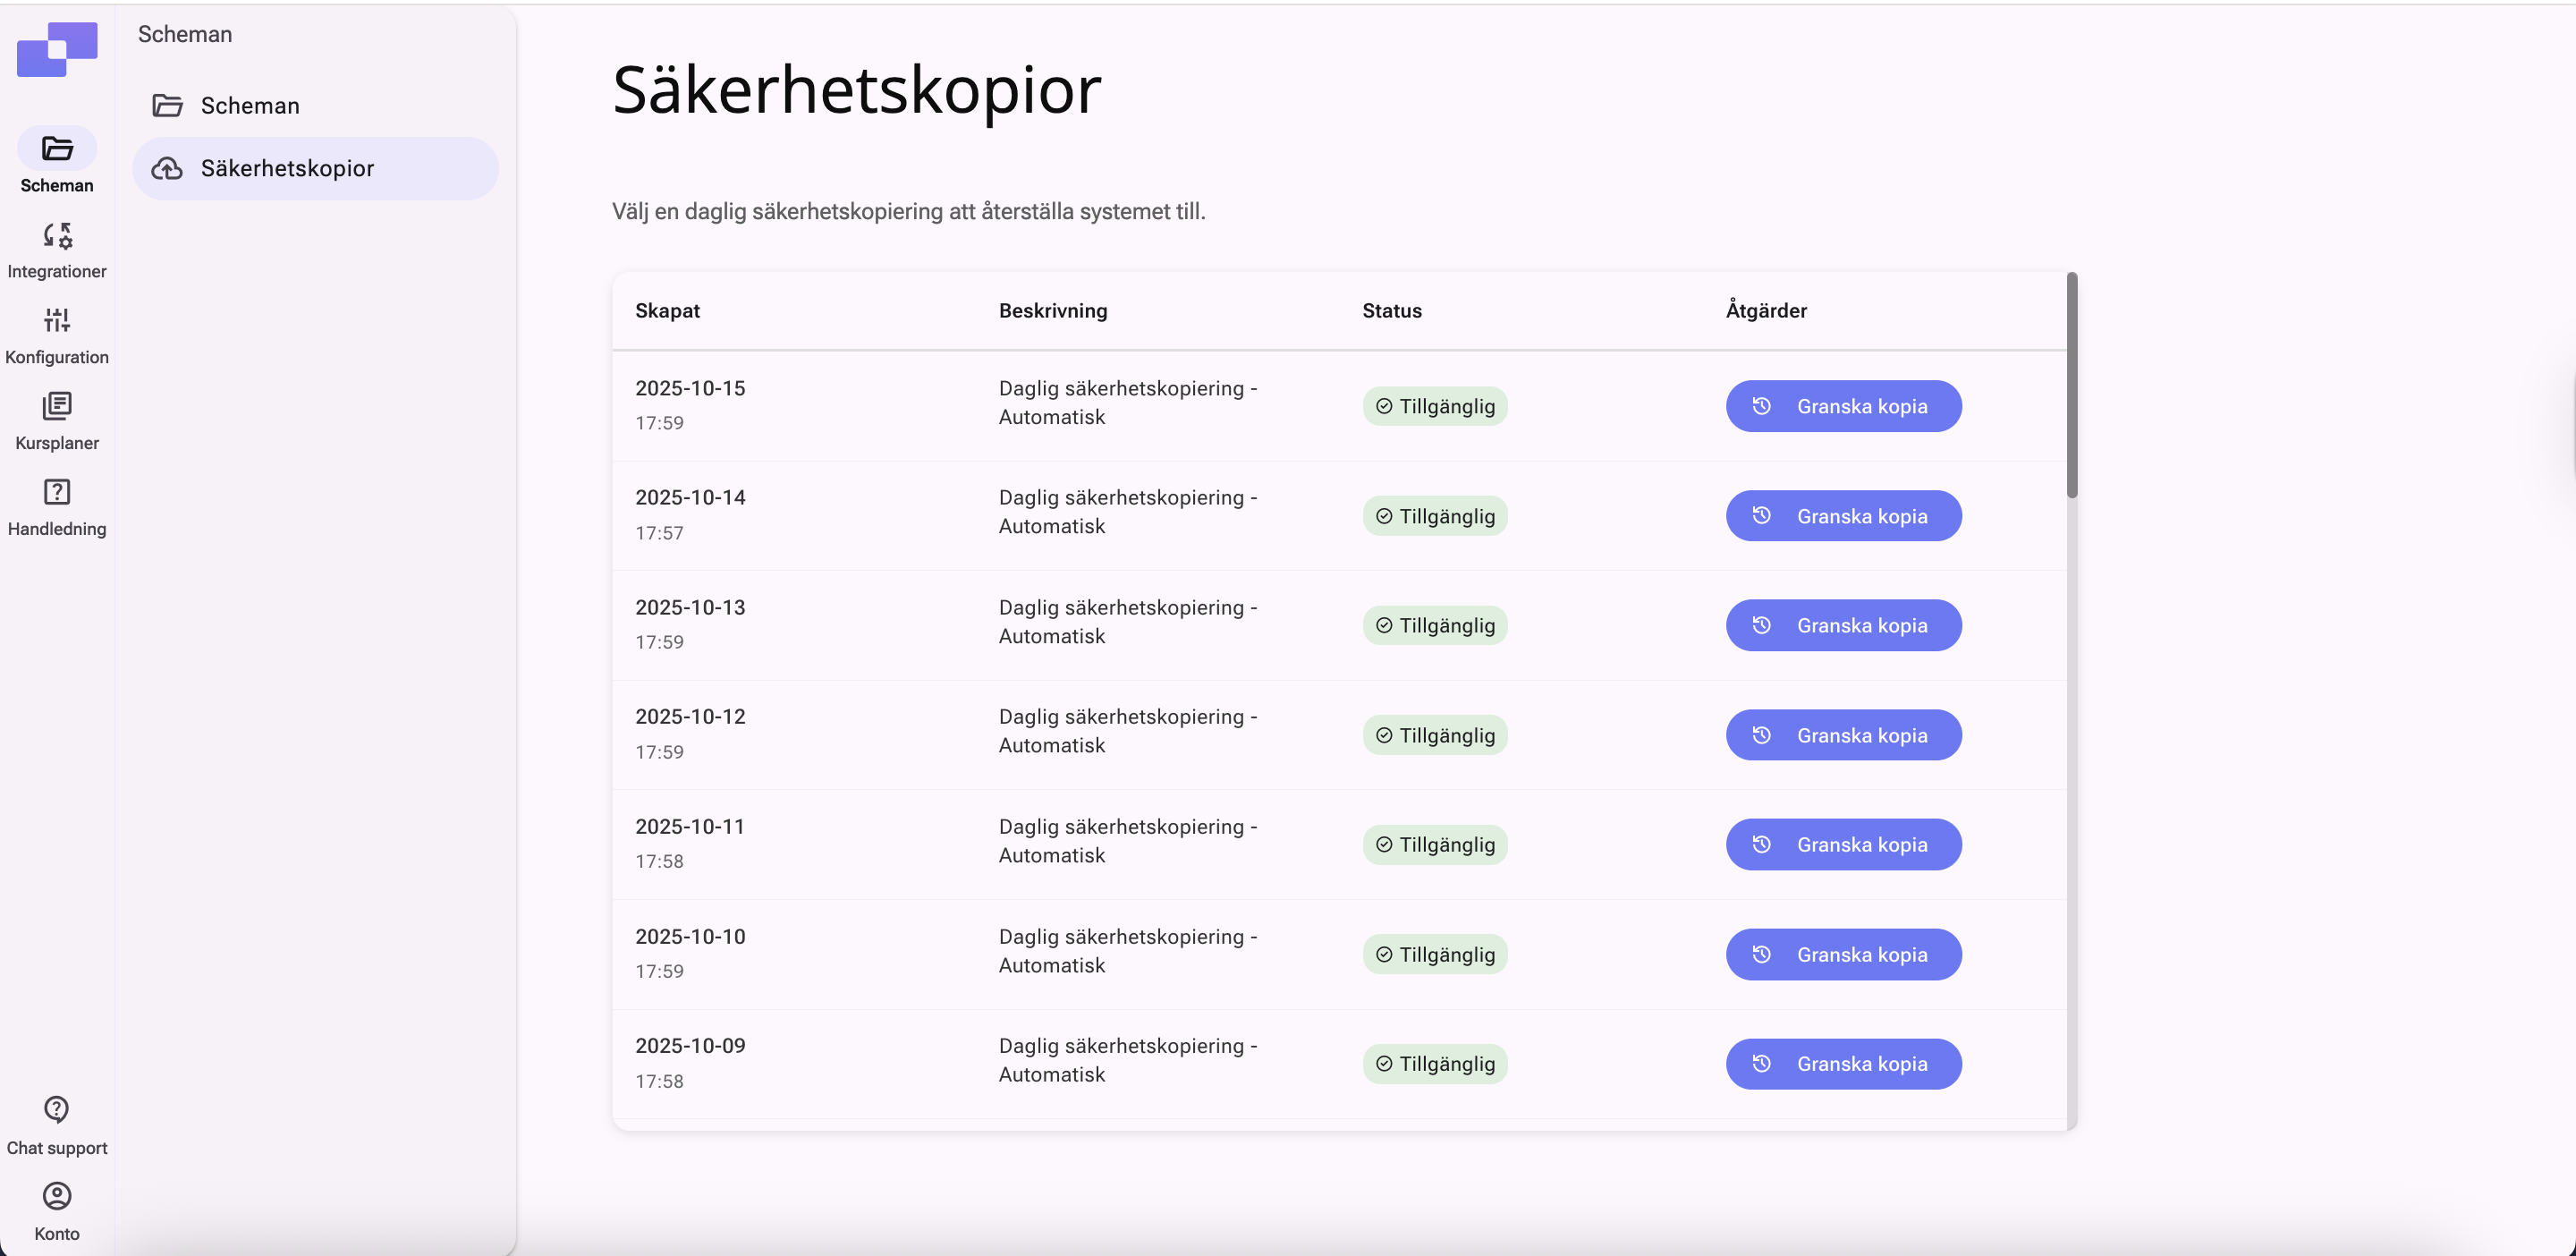Open Kursplaner library icon
The height and width of the screenshot is (1256, 2576).
click(57, 406)
